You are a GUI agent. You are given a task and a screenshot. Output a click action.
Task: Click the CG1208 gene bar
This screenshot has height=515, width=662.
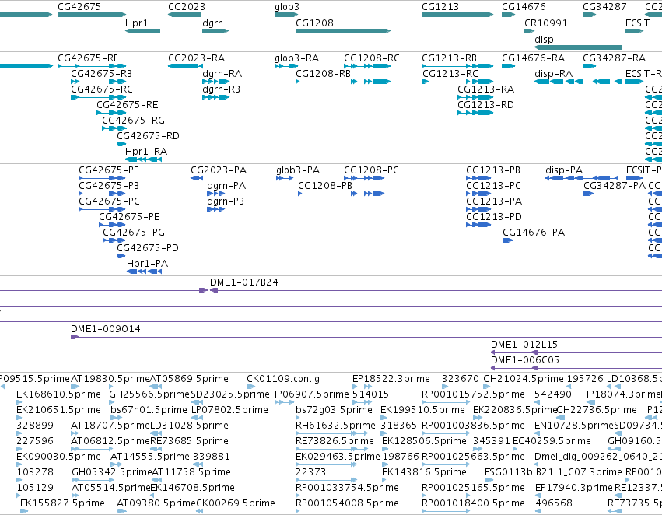[x=343, y=31]
